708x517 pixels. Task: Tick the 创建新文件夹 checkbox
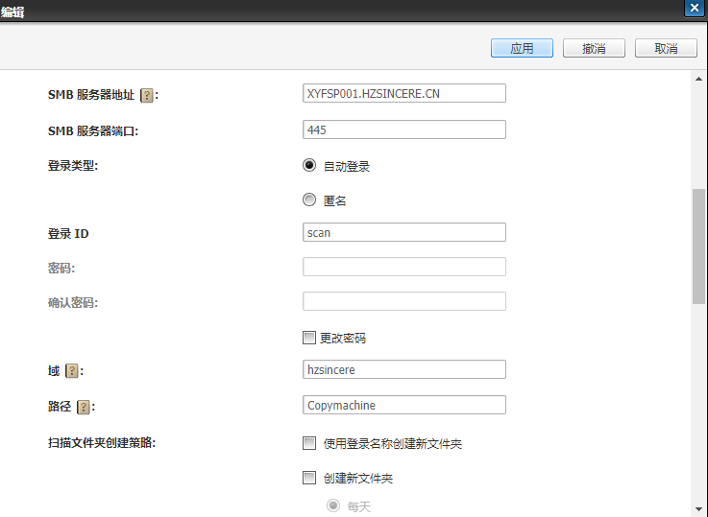point(309,478)
